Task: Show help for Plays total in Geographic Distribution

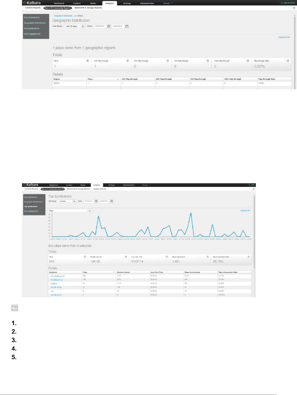Action: (87, 61)
